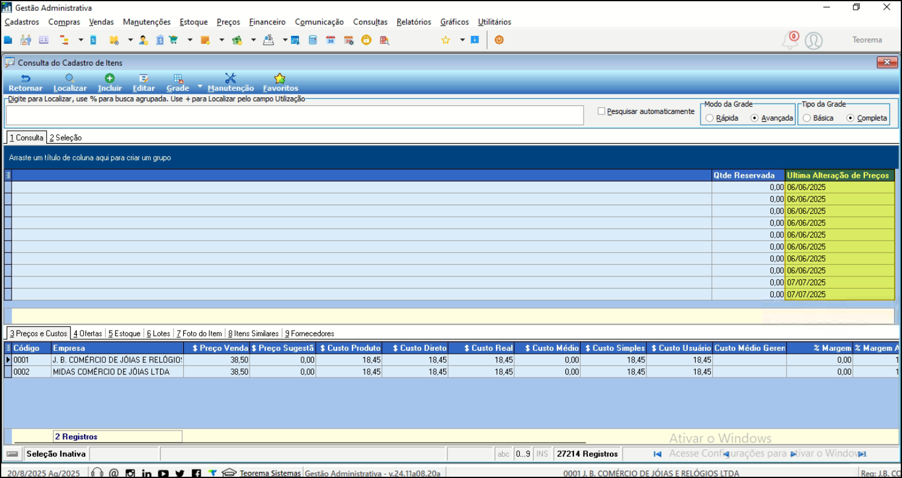
Task: Go to first record navigation button
Action: 657,454
